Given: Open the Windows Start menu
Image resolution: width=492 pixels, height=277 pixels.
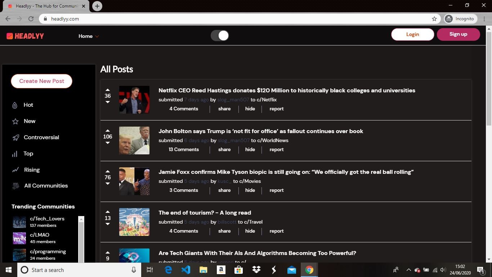Looking at the screenshot, I should pos(9,270).
